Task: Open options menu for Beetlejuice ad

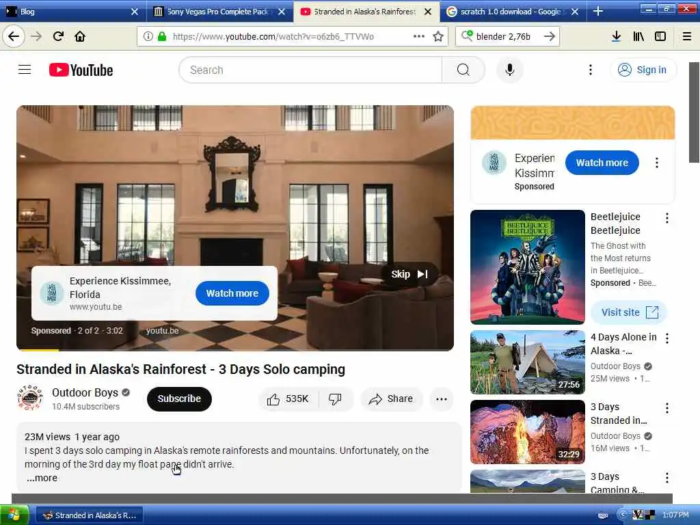Action: (667, 218)
